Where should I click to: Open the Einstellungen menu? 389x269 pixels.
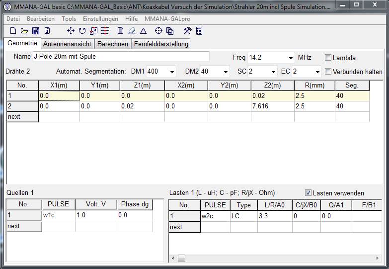(100, 18)
